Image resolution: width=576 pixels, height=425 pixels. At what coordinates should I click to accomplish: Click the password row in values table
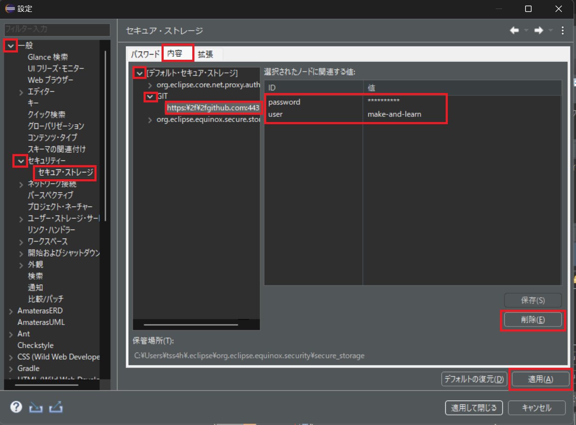[x=412, y=102]
